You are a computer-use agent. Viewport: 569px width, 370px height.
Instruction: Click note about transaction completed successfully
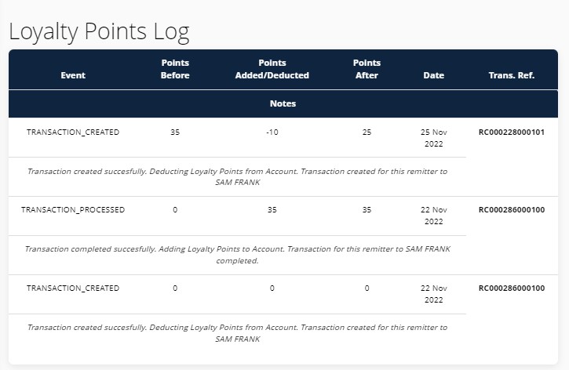point(237,255)
